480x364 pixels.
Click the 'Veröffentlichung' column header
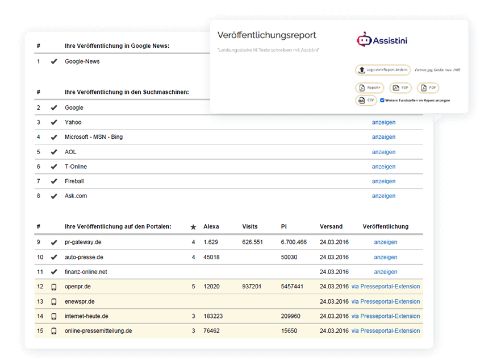(385, 227)
